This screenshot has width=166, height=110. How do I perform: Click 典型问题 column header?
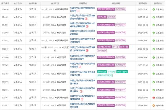click(x=116, y=4)
